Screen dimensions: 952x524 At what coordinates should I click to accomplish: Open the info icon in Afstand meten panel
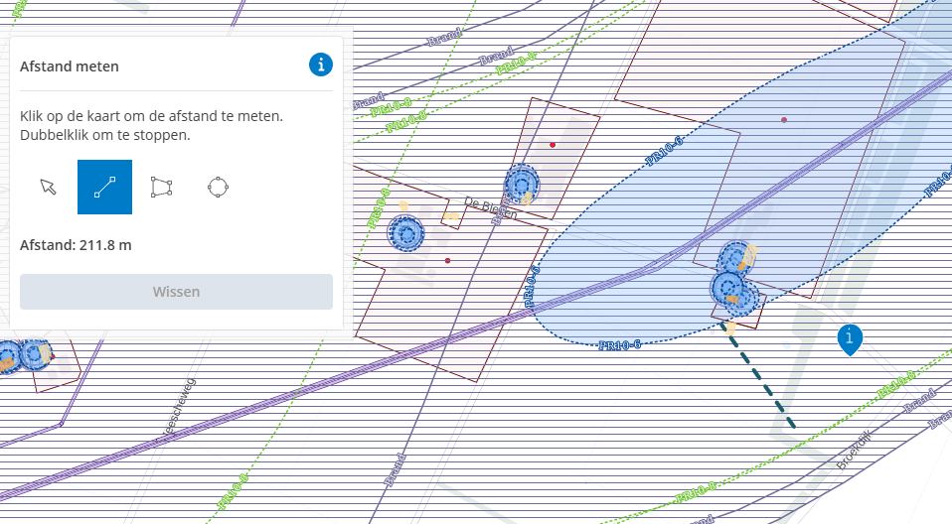click(321, 65)
